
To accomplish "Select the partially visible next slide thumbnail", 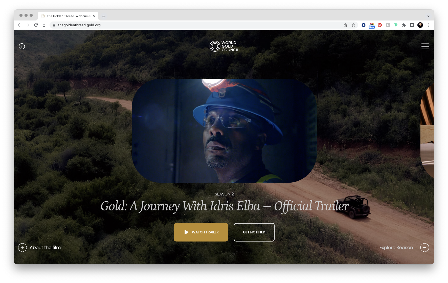I will 427,132.
